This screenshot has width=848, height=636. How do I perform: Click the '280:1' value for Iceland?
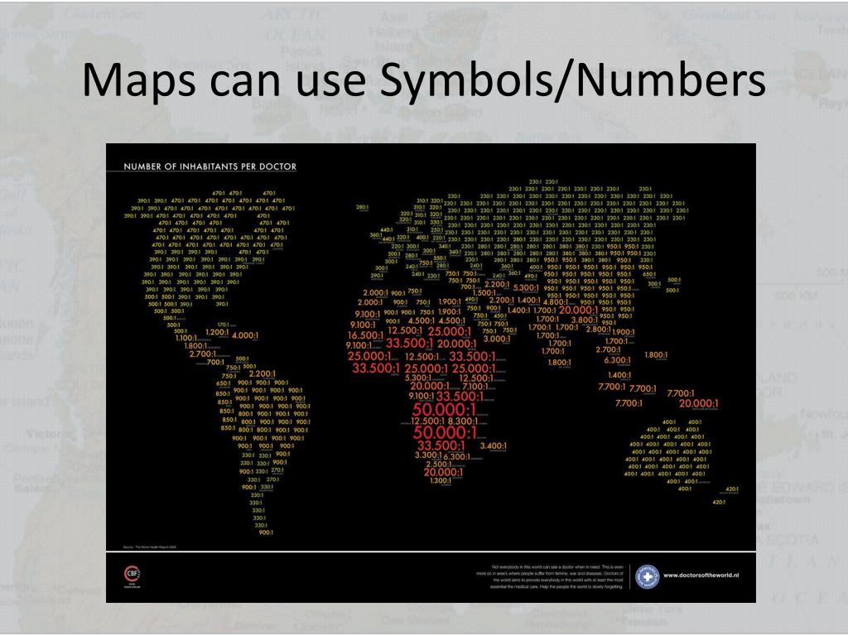point(363,207)
